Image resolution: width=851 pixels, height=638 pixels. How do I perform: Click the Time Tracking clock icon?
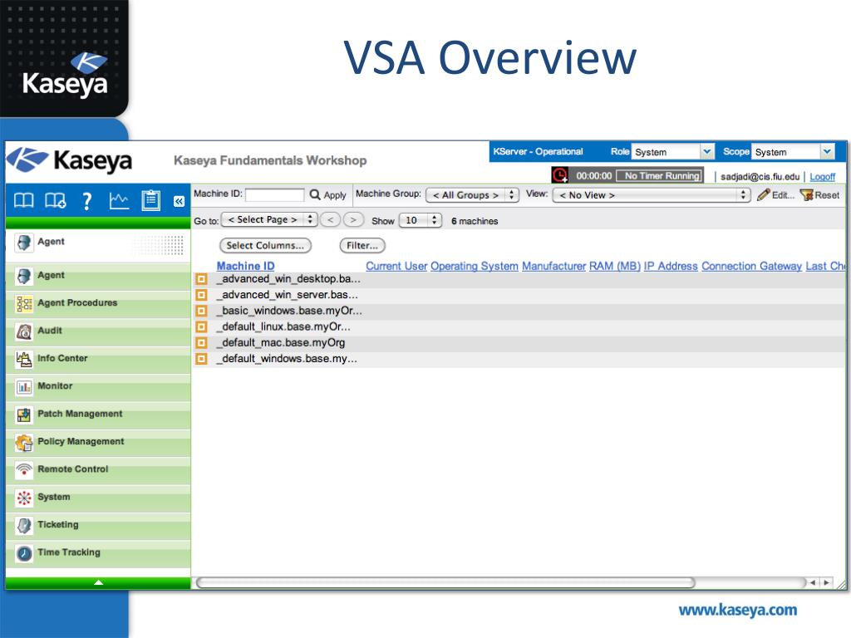coord(24,552)
